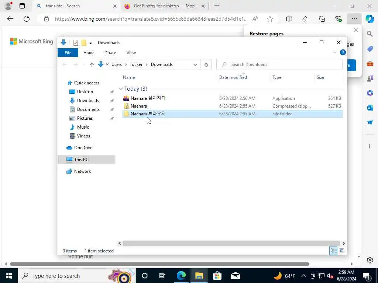Collapse the Today (3) group
This screenshot has width=378, height=283.
tap(121, 89)
